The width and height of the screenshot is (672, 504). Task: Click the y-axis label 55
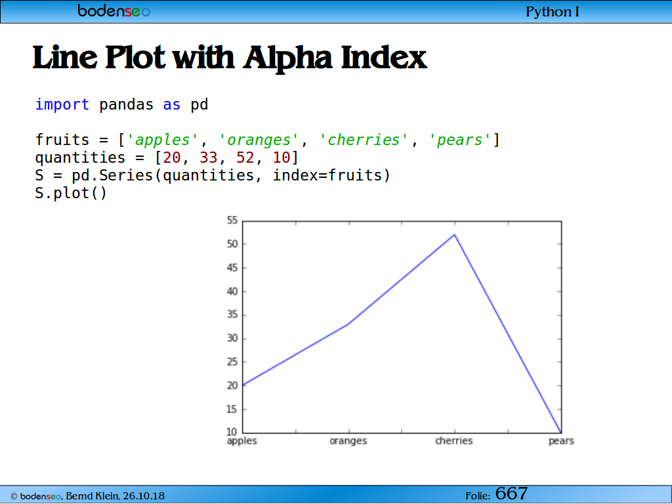[x=232, y=220]
